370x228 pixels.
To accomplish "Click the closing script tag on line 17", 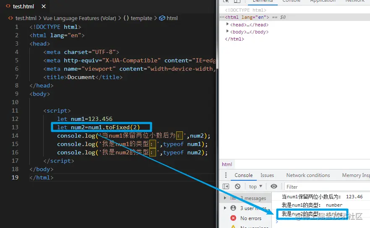I will click(x=59, y=161).
